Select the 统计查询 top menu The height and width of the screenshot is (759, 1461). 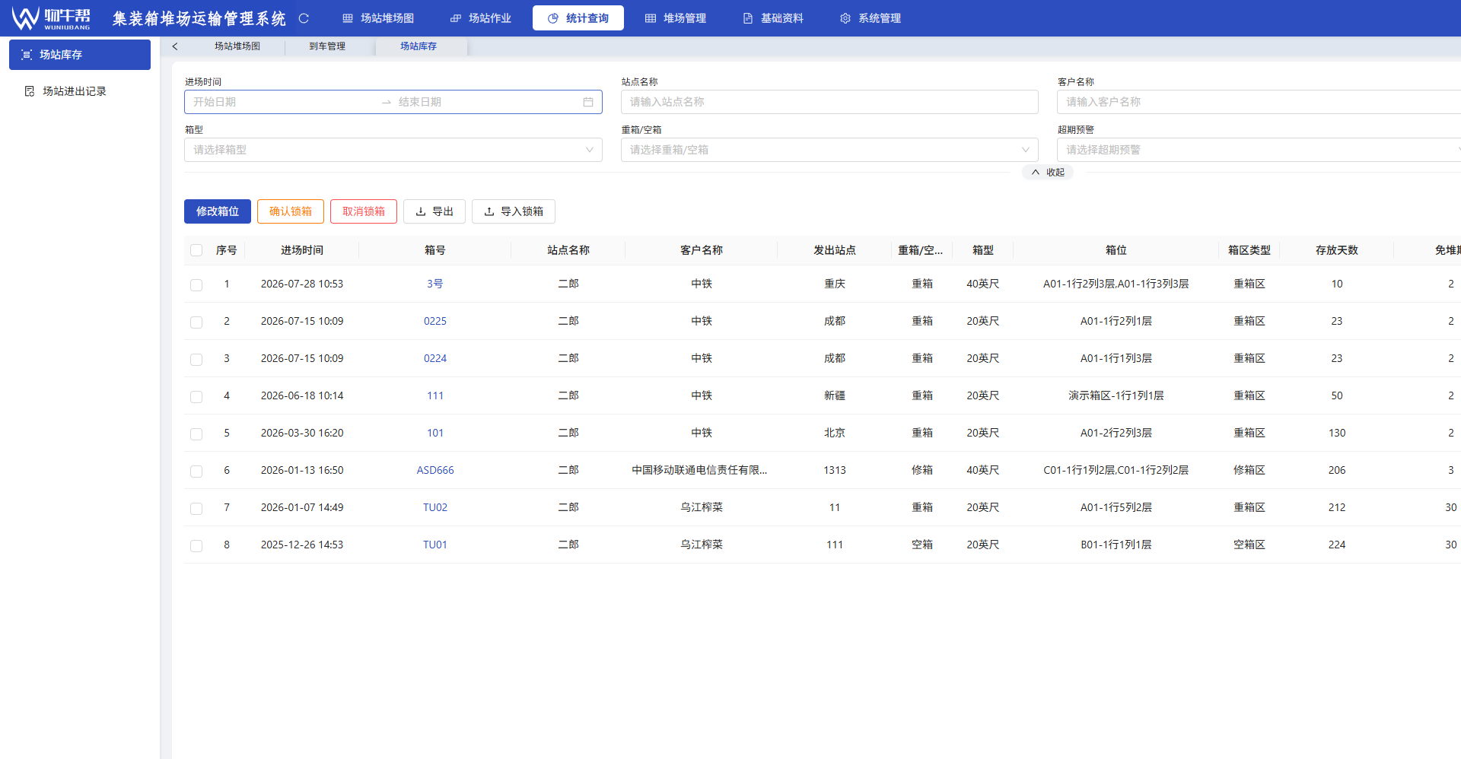pyautogui.click(x=578, y=18)
